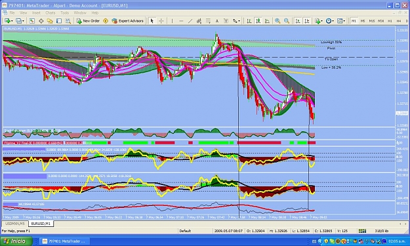Screen dimensions: 410x246
Task: Toggle the Navigator star-folder icon
Action: 50,21
